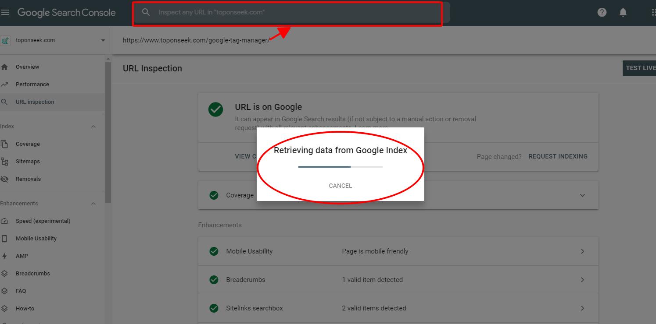Click the Speed (experimental) gauge icon
The image size is (656, 324).
[5, 221]
